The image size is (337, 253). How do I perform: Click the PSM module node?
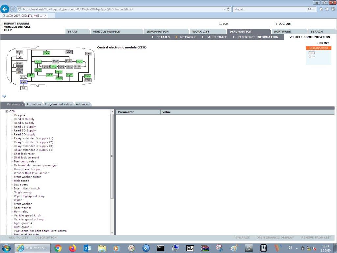(69, 75)
